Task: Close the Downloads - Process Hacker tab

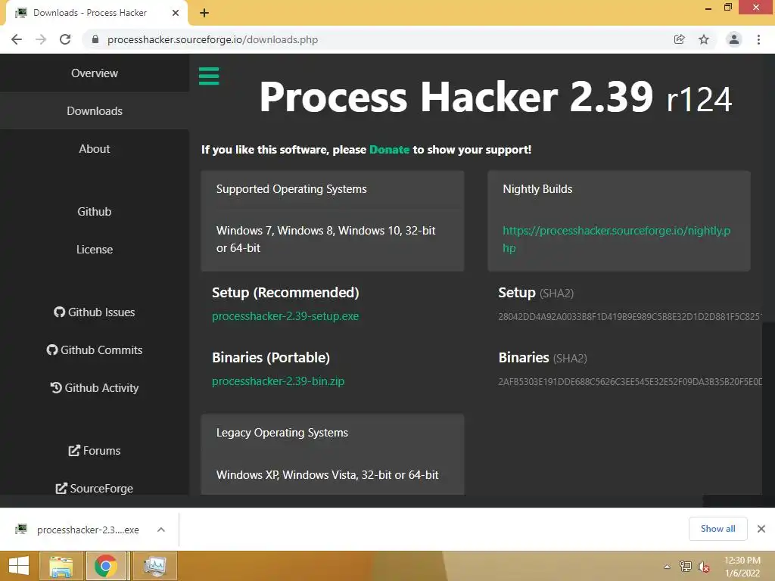Action: point(176,13)
